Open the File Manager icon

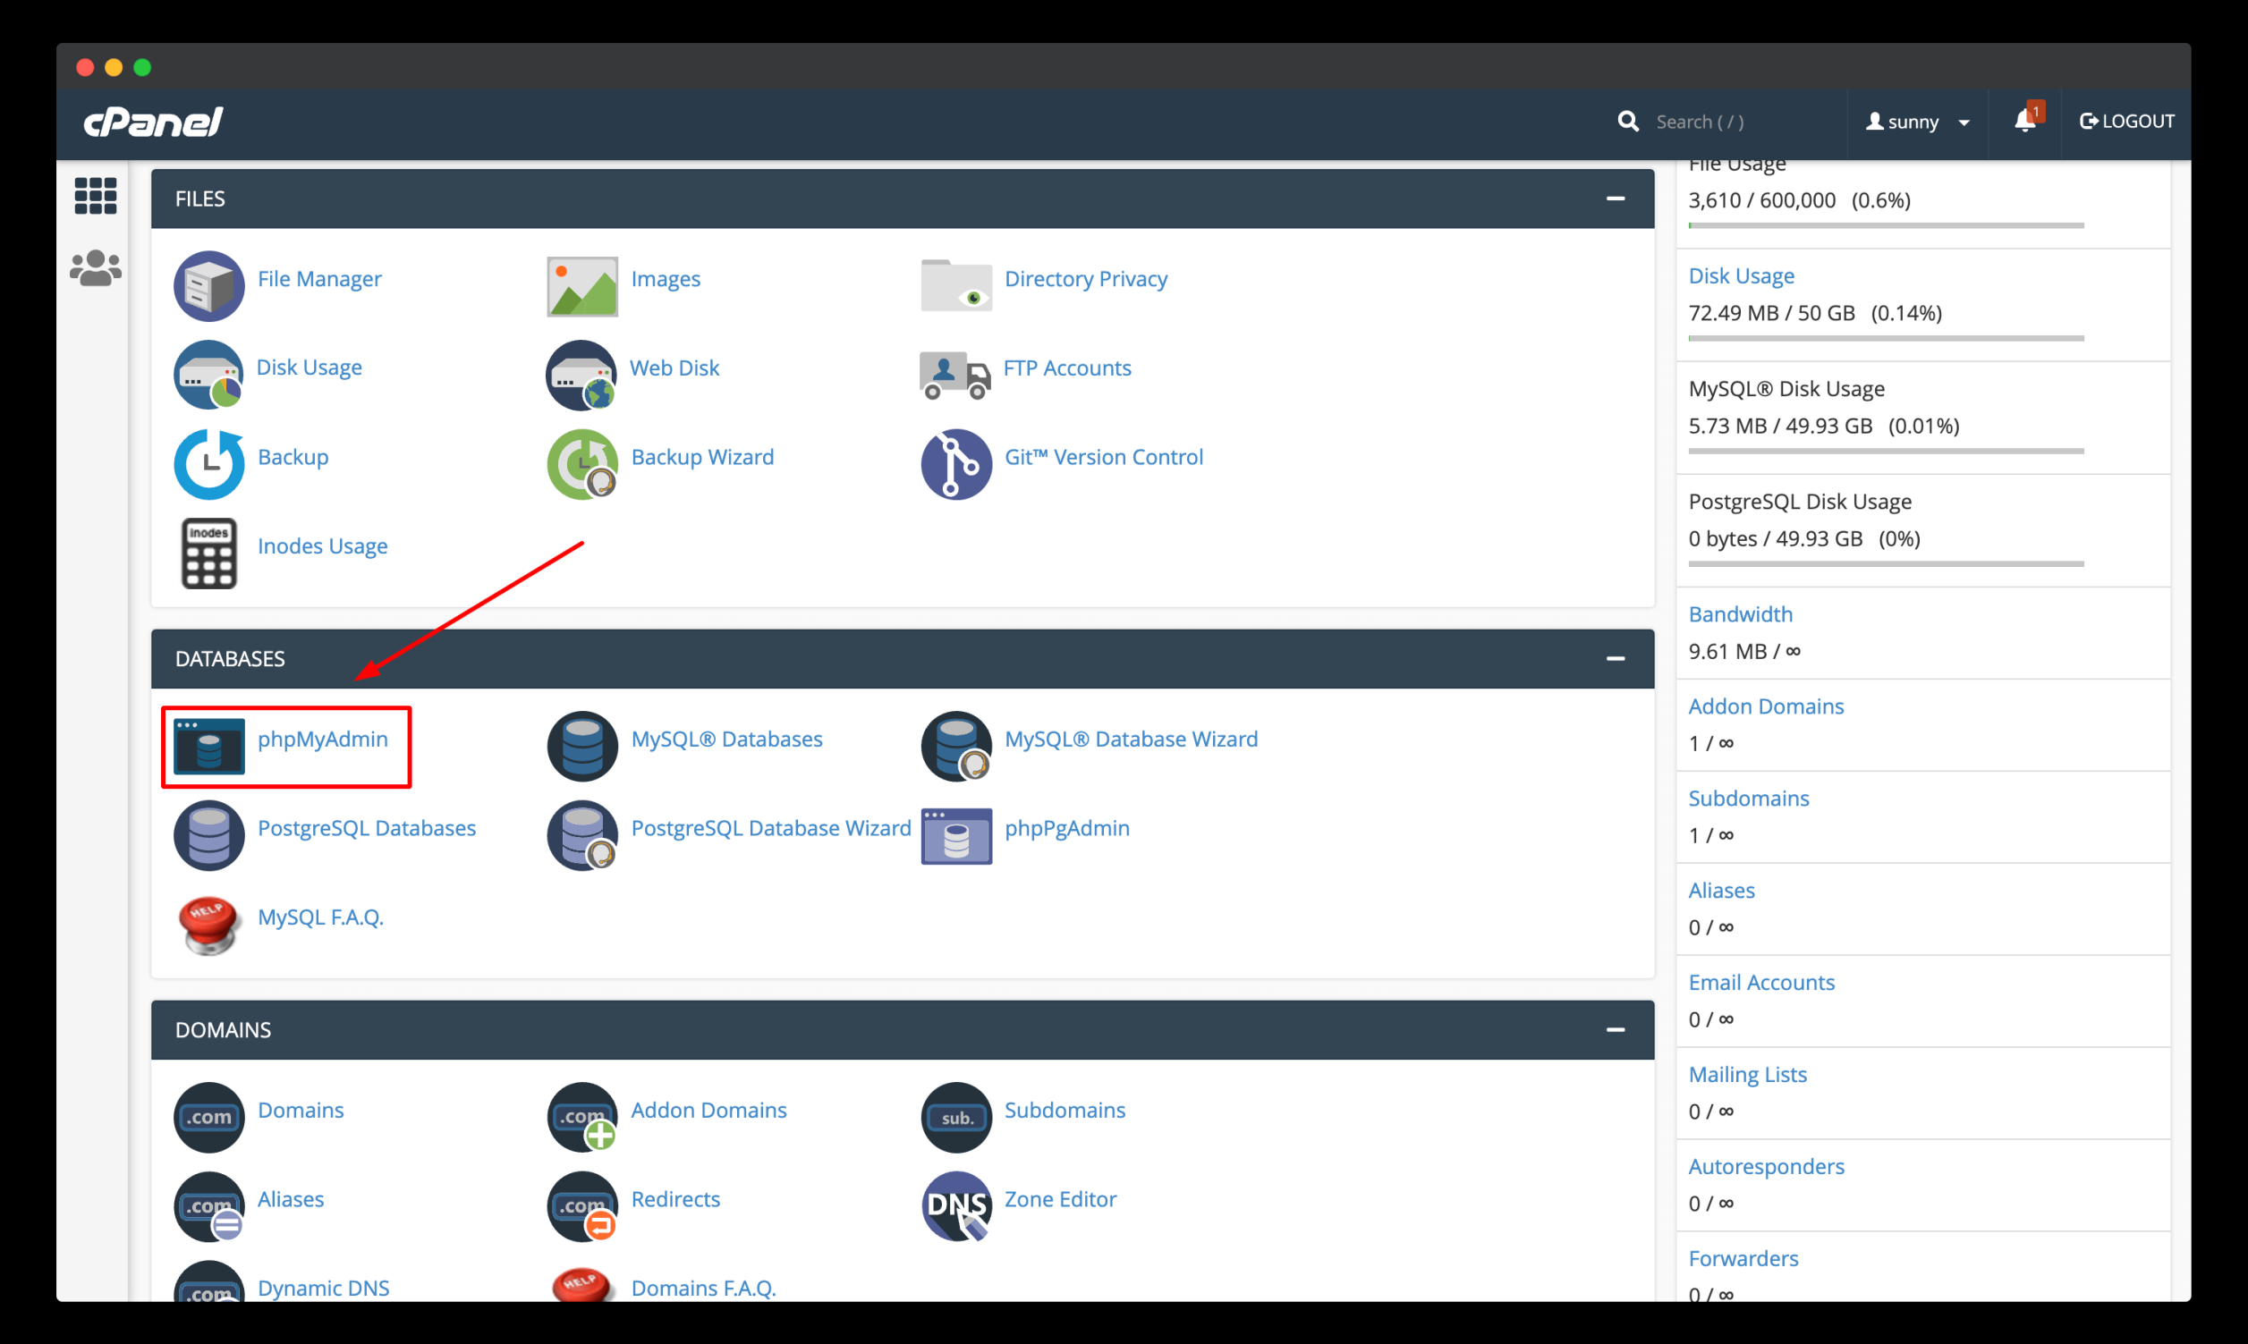(x=209, y=285)
